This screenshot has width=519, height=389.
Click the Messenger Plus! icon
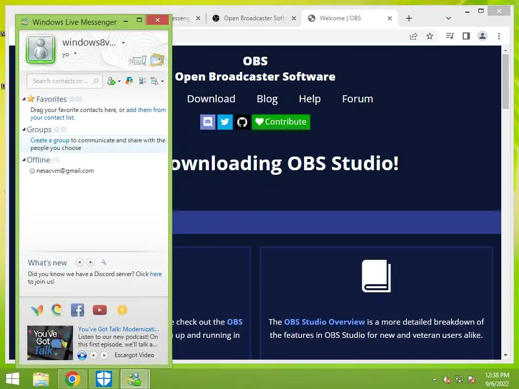[137, 61]
